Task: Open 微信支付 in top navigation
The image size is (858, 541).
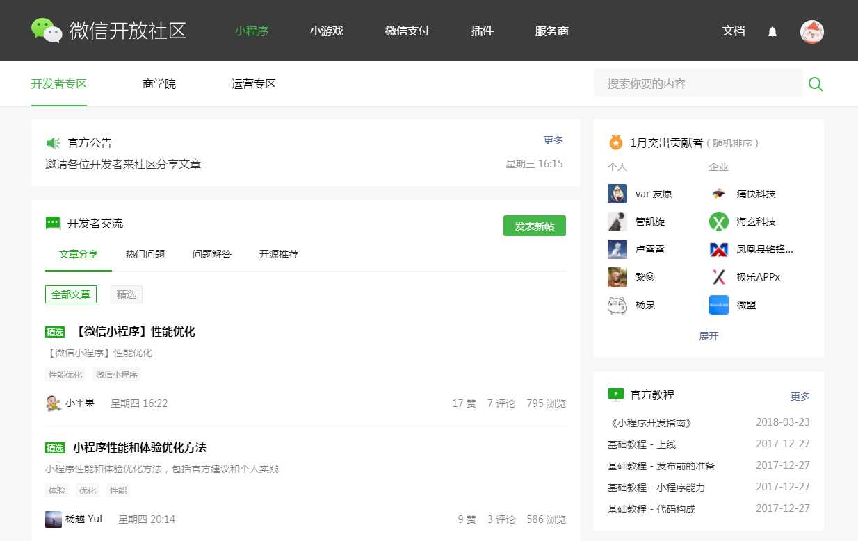Action: 407,31
